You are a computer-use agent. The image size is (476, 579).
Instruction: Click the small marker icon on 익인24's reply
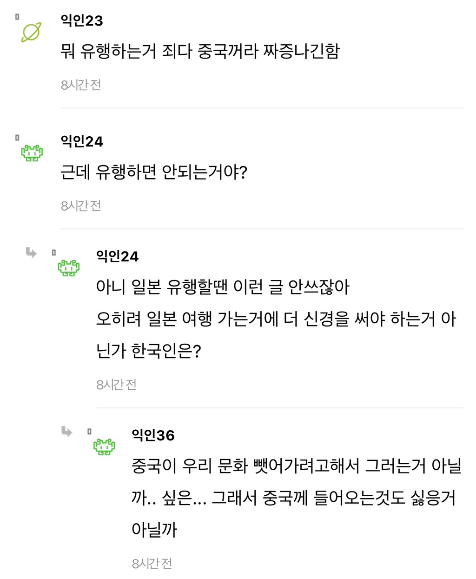click(54, 252)
